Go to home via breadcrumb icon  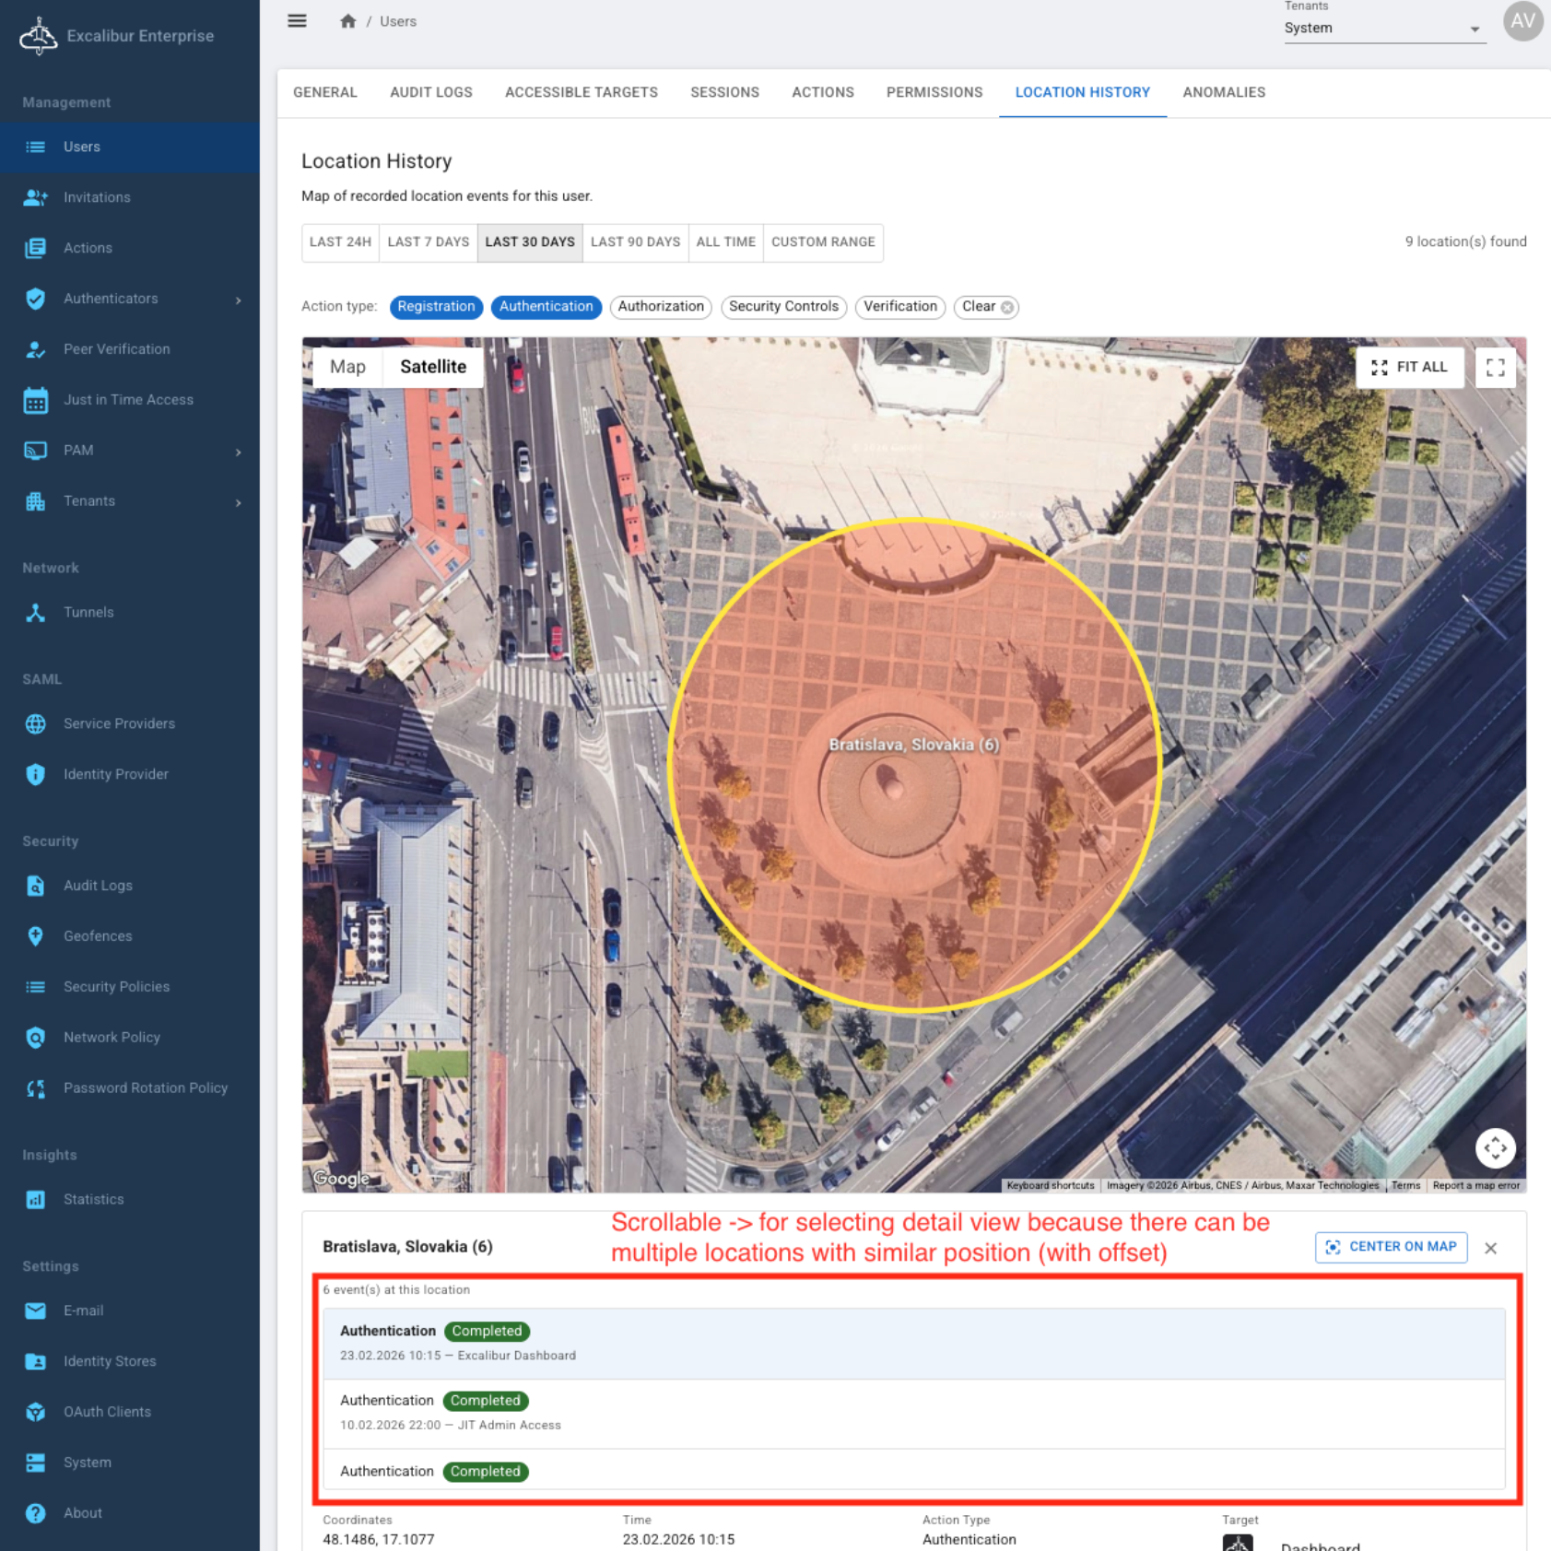pyautogui.click(x=347, y=21)
